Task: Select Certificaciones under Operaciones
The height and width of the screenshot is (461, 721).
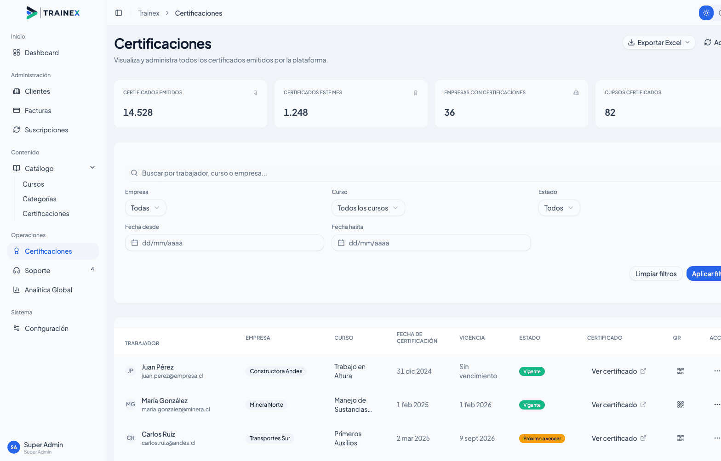Action: (x=53, y=251)
